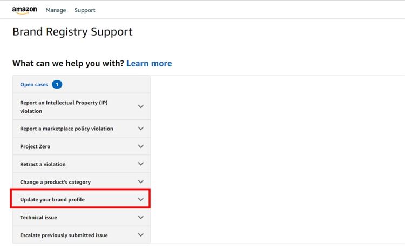Click the Learn more link
405x249 pixels.
(149, 63)
